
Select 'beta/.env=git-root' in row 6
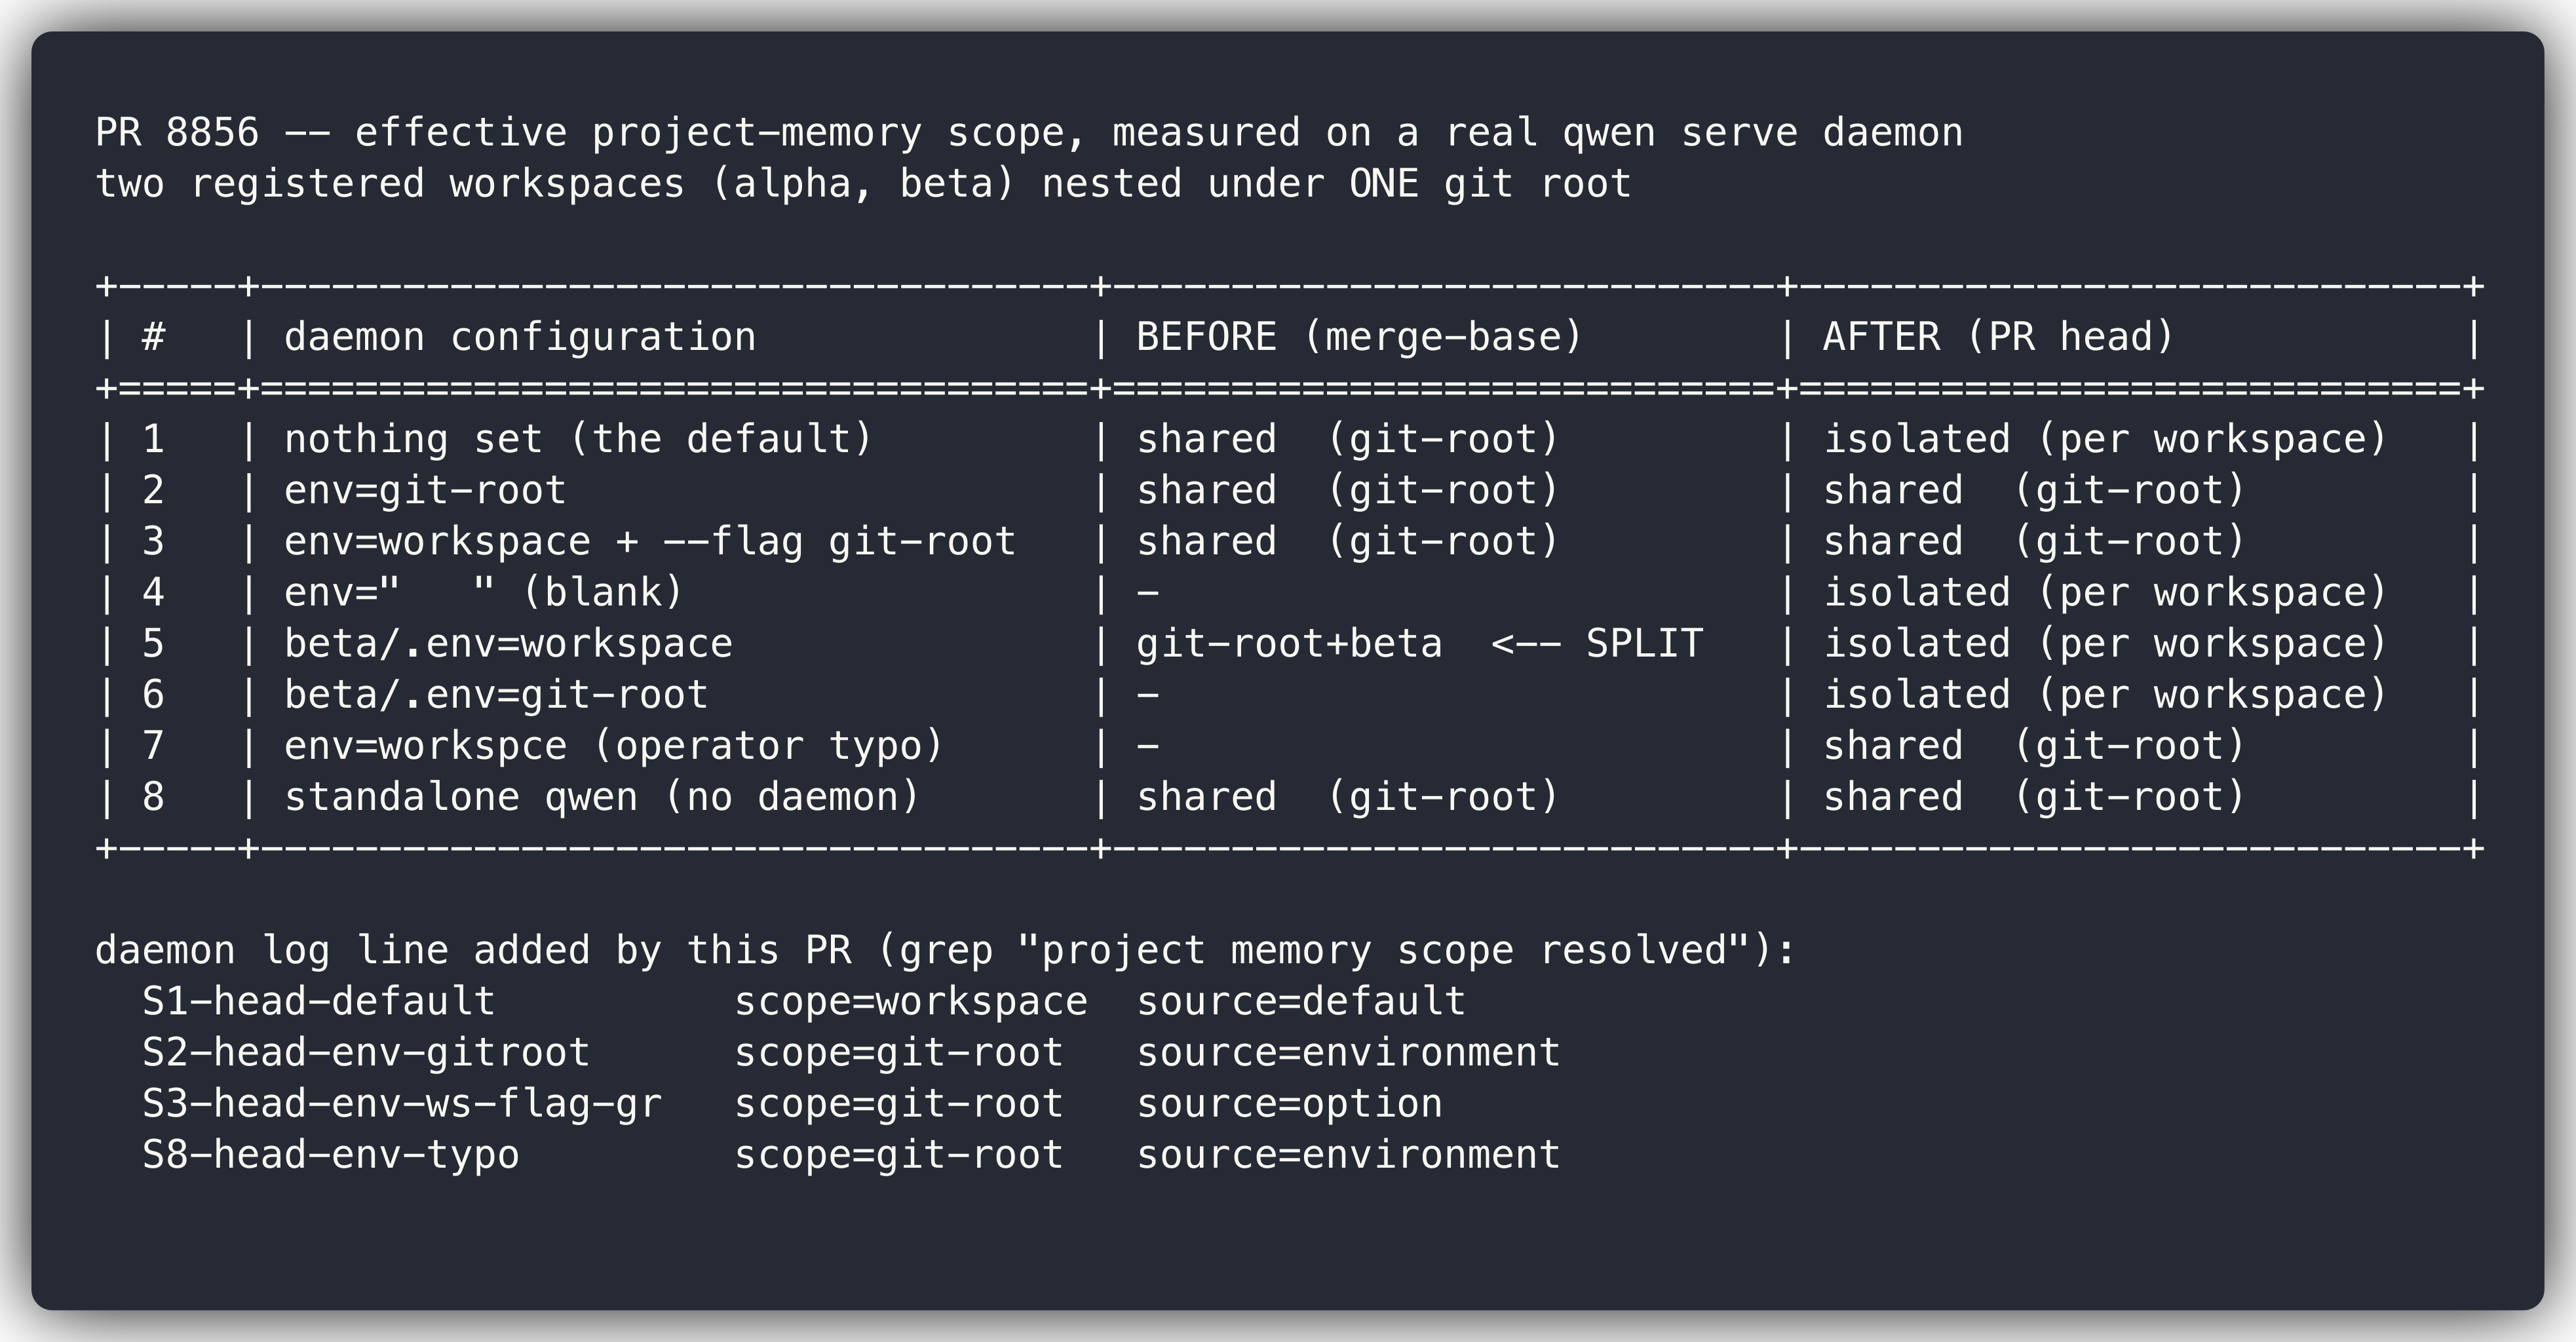(496, 694)
